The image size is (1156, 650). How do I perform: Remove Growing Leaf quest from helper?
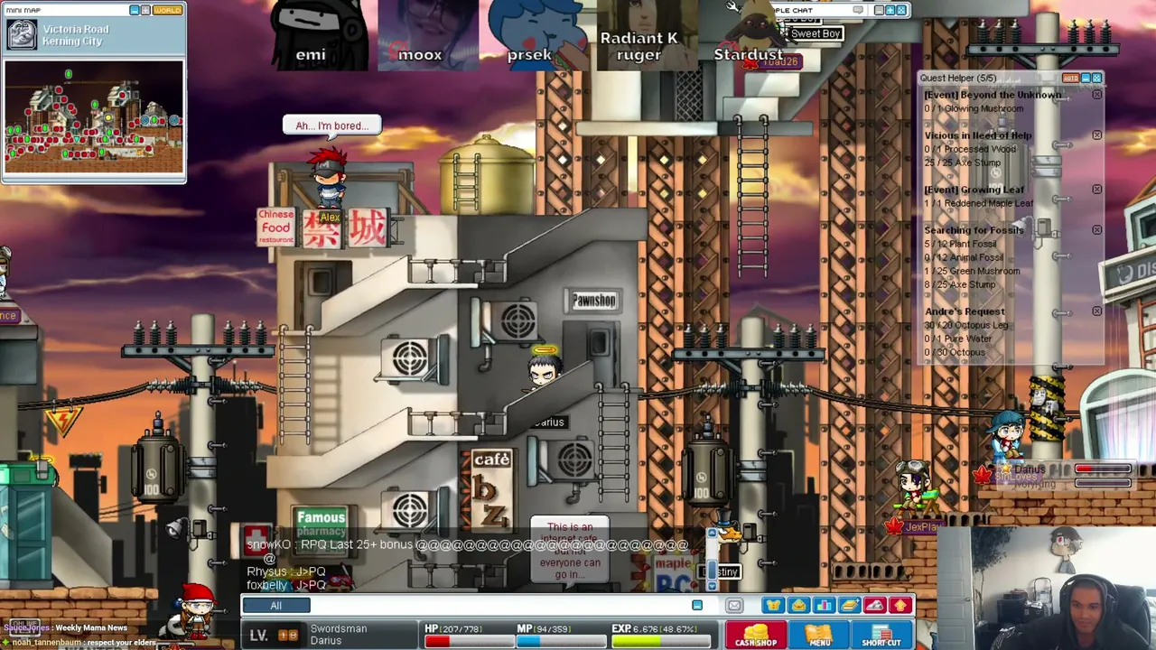(x=1097, y=190)
